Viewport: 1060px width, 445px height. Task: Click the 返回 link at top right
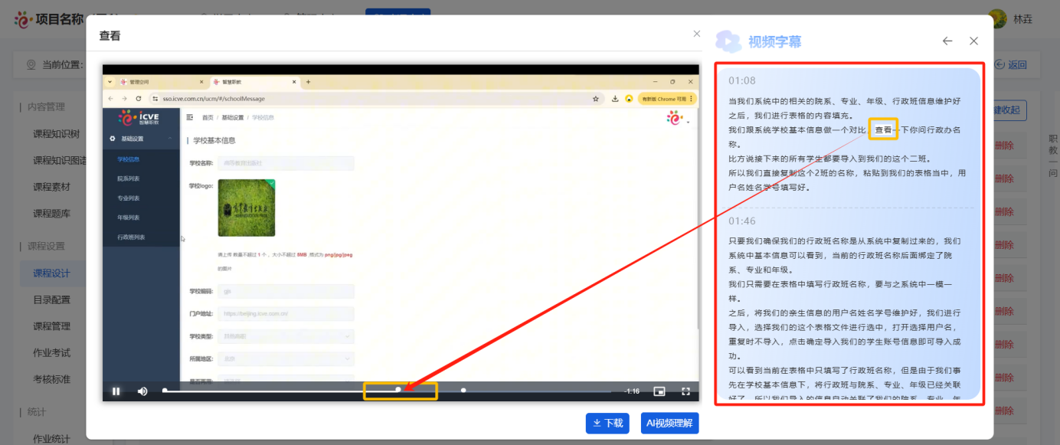[x=1012, y=65]
